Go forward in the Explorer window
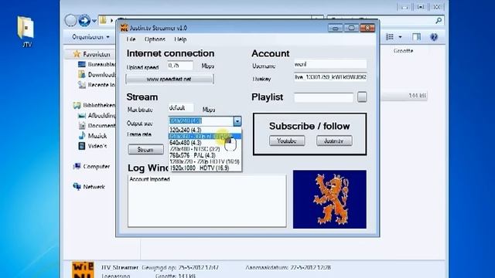This screenshot has height=278, width=495. tap(84, 21)
